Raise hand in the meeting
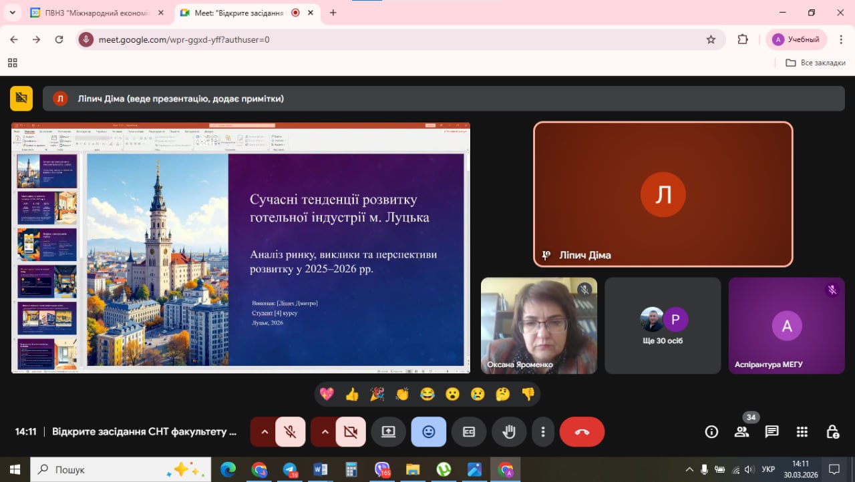 click(509, 432)
